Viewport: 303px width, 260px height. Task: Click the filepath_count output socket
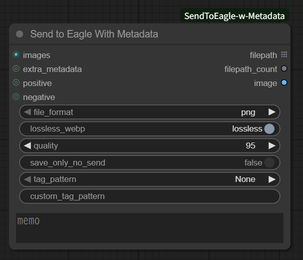click(284, 68)
